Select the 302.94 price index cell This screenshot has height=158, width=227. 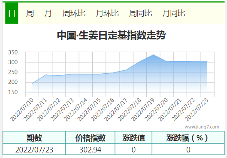point(90,149)
